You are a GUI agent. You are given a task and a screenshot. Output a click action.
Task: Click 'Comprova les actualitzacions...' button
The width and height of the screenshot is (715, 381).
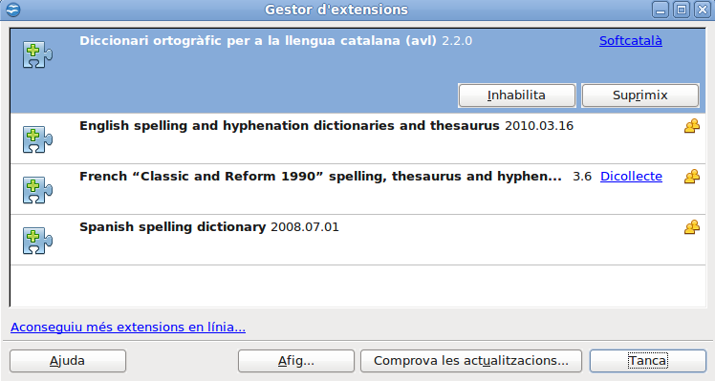pos(471,361)
